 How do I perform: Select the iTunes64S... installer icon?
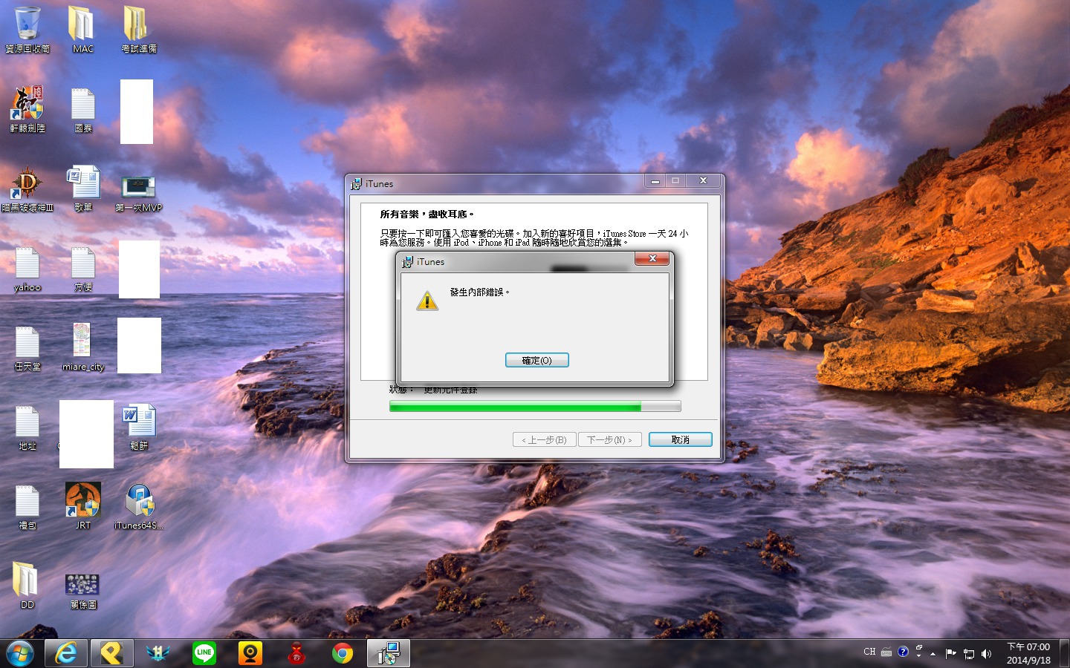coord(138,506)
